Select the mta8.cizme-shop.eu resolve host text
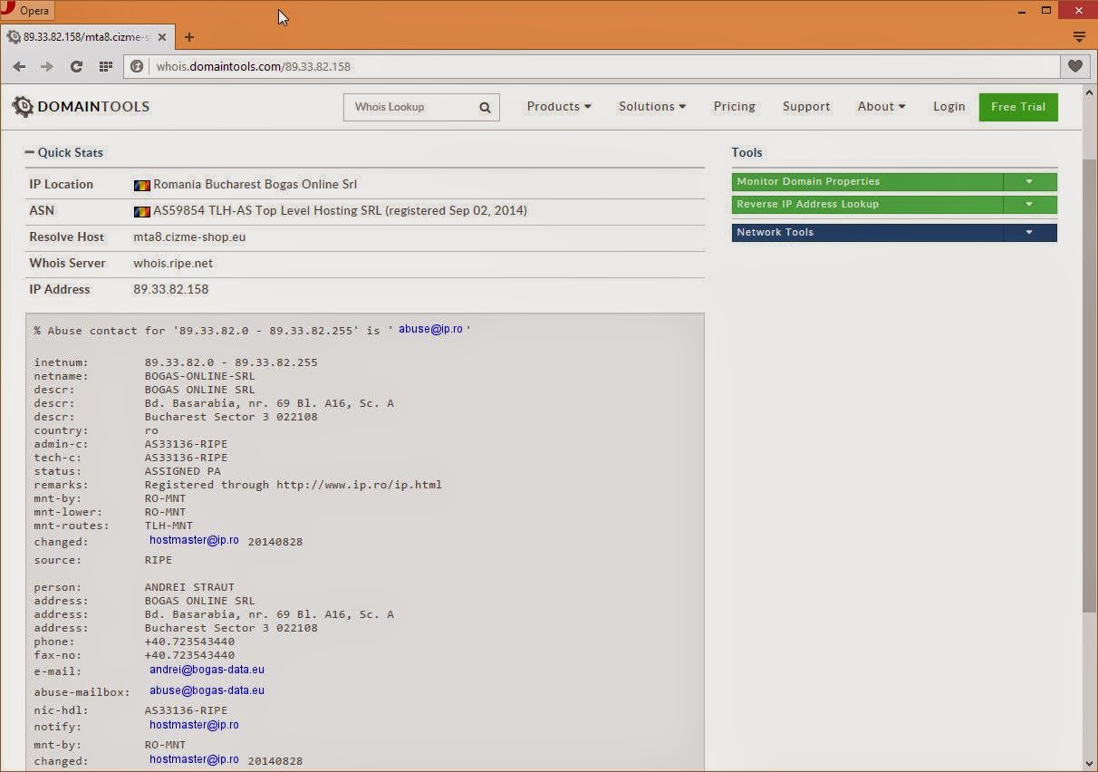The image size is (1098, 772). pyautogui.click(x=189, y=236)
